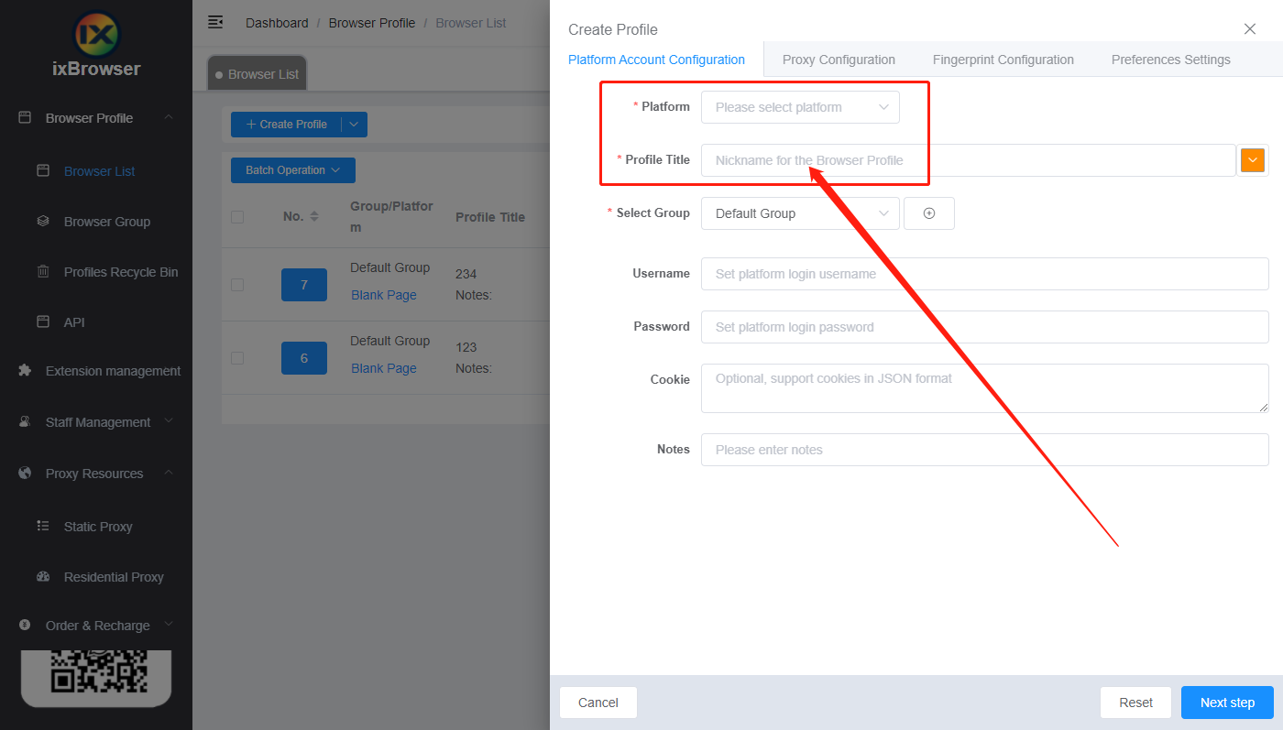Toggle the select-all checkbox in table header

tap(237, 217)
